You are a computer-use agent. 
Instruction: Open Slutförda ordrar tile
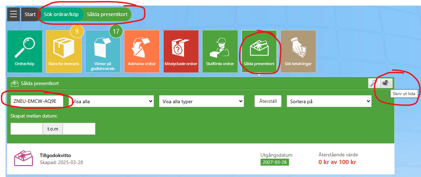tap(220, 51)
